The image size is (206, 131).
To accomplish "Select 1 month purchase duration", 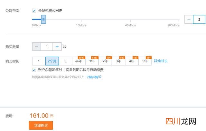I will [x=39, y=61].
